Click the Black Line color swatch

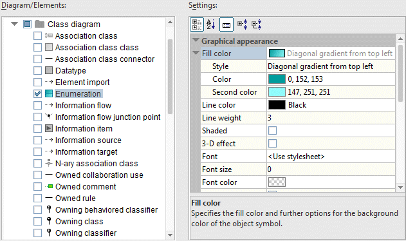click(277, 105)
